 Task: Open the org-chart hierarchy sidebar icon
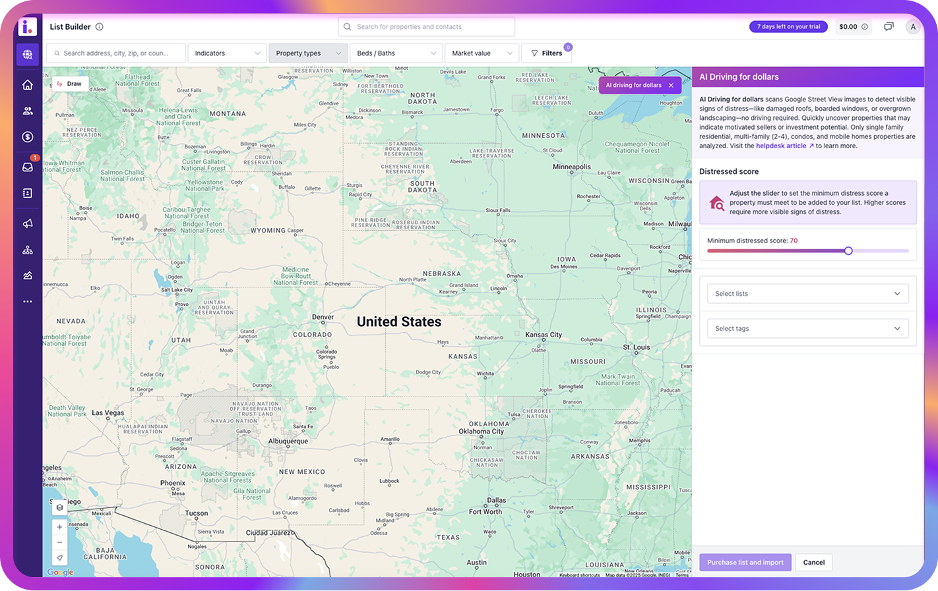pos(28,250)
